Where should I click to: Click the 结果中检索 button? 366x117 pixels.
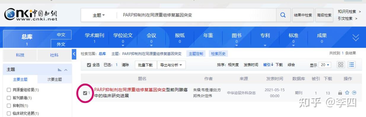pyautogui.click(x=303, y=15)
